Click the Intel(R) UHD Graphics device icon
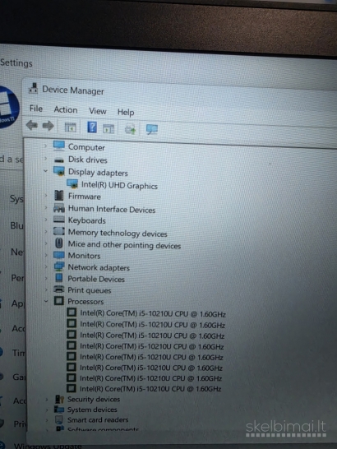 72,183
